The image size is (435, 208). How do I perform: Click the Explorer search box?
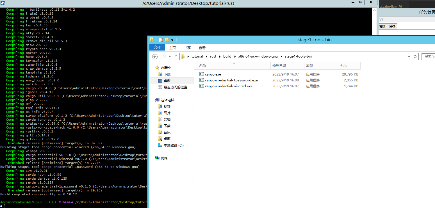tap(428, 56)
